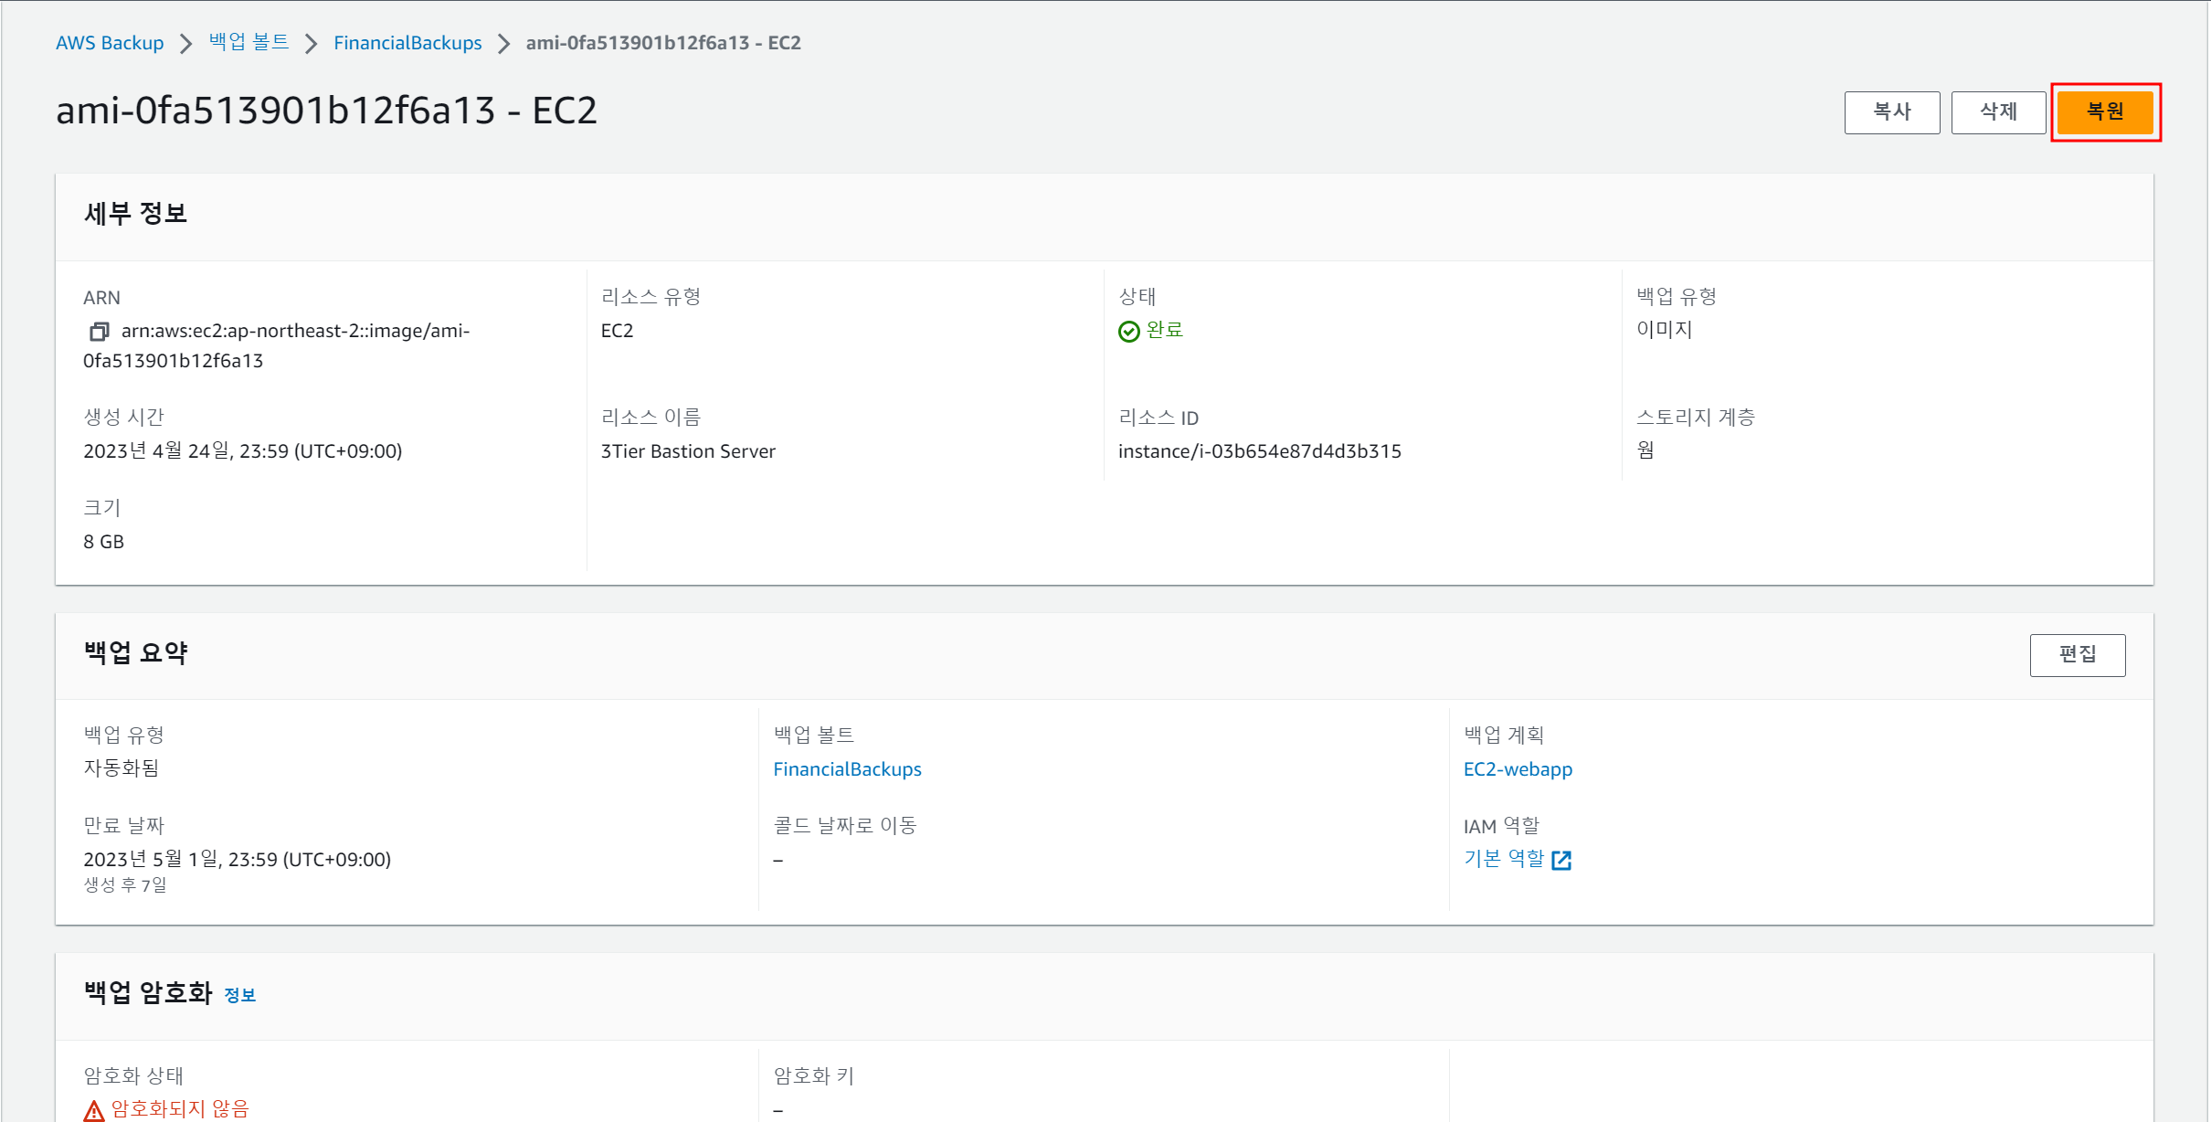Copy the ARN with the copy icon
This screenshot has height=1122, width=2211.
(99, 331)
